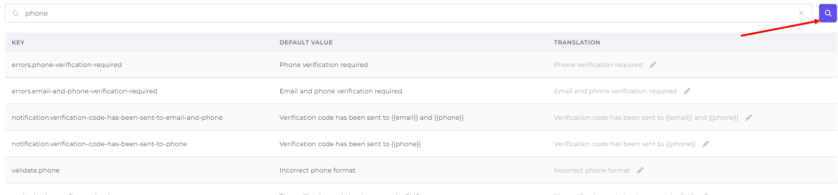Edit translation for code sent to {{phone}}
Viewport: 838px width, 195px height.
(705, 144)
